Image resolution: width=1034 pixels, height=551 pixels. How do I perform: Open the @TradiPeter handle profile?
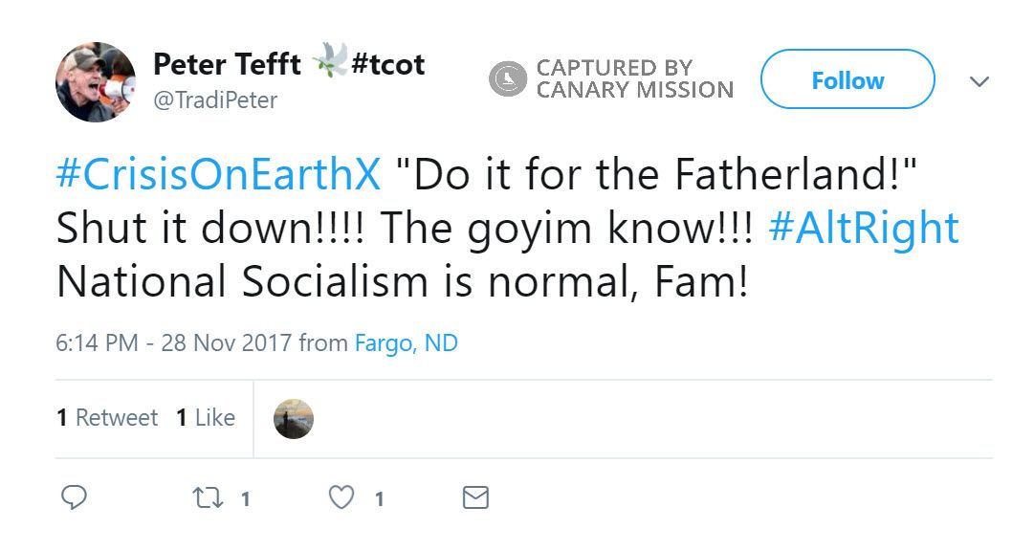[x=215, y=99]
